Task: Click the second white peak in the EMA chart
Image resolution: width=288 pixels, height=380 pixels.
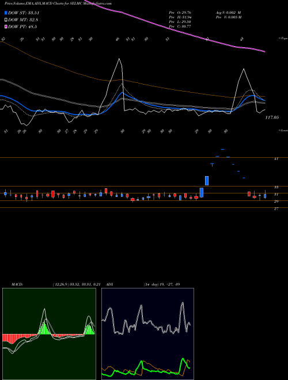Action: coord(244,69)
